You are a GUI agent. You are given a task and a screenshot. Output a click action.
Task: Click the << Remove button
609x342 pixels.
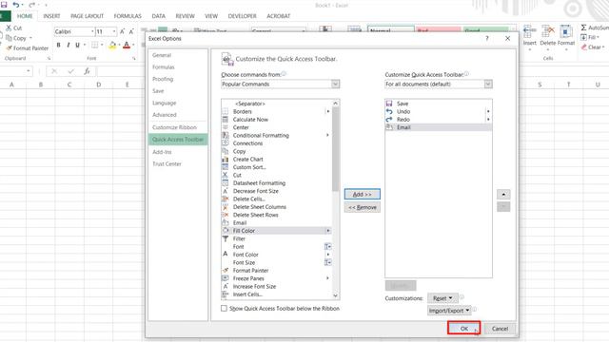pos(363,207)
